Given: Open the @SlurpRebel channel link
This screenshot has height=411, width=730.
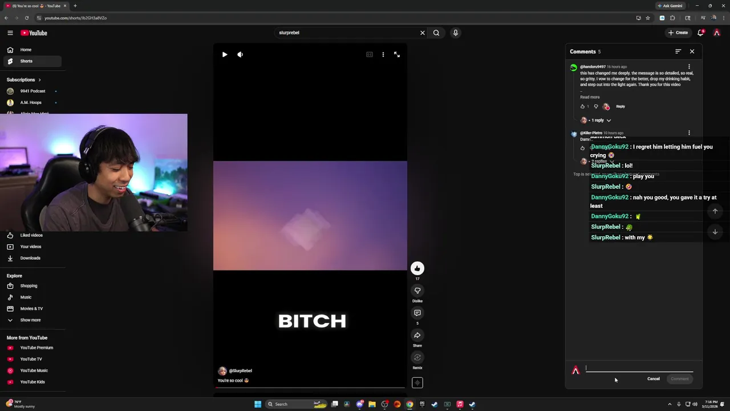Looking at the screenshot, I should (240, 371).
